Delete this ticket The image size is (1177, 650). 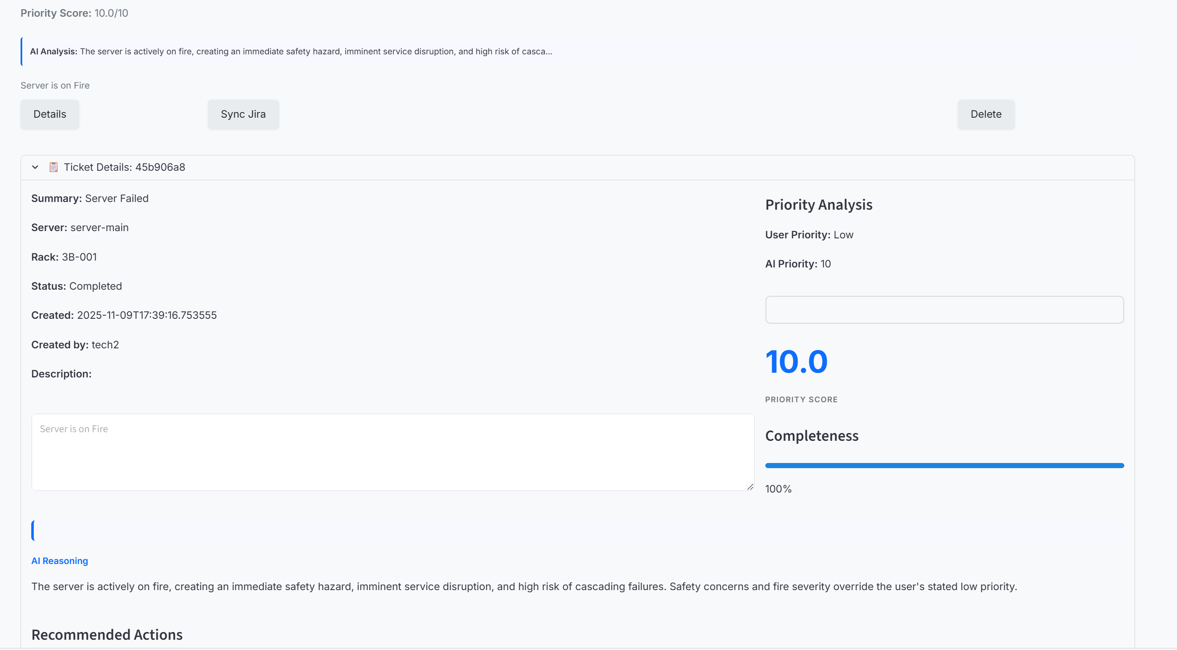986,114
